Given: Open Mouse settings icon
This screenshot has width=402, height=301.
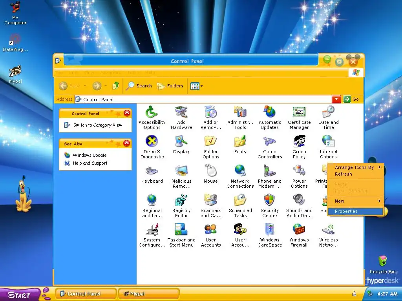Looking at the screenshot, I should (211, 171).
